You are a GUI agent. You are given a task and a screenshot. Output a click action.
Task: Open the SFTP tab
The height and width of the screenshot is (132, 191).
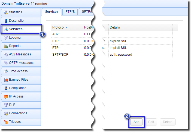pos(86,12)
